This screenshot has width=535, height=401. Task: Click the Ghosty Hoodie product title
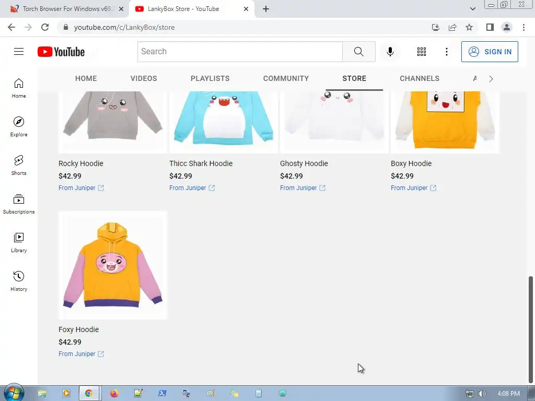tap(304, 163)
